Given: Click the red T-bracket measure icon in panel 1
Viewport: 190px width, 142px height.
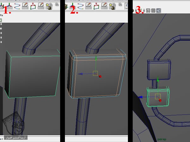Looking at the screenshot, I should 33,5.
